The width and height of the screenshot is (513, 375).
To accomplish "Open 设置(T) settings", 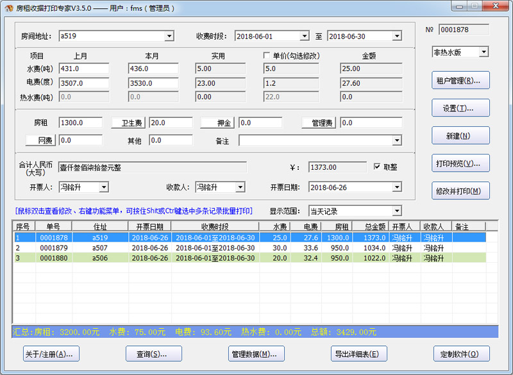I will pyautogui.click(x=461, y=108).
